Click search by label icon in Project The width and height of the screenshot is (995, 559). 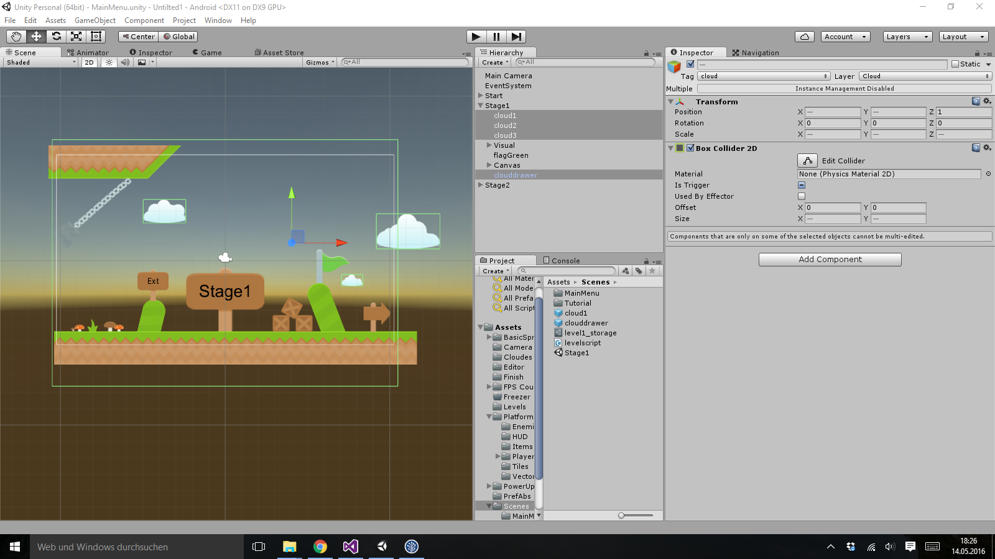[639, 271]
